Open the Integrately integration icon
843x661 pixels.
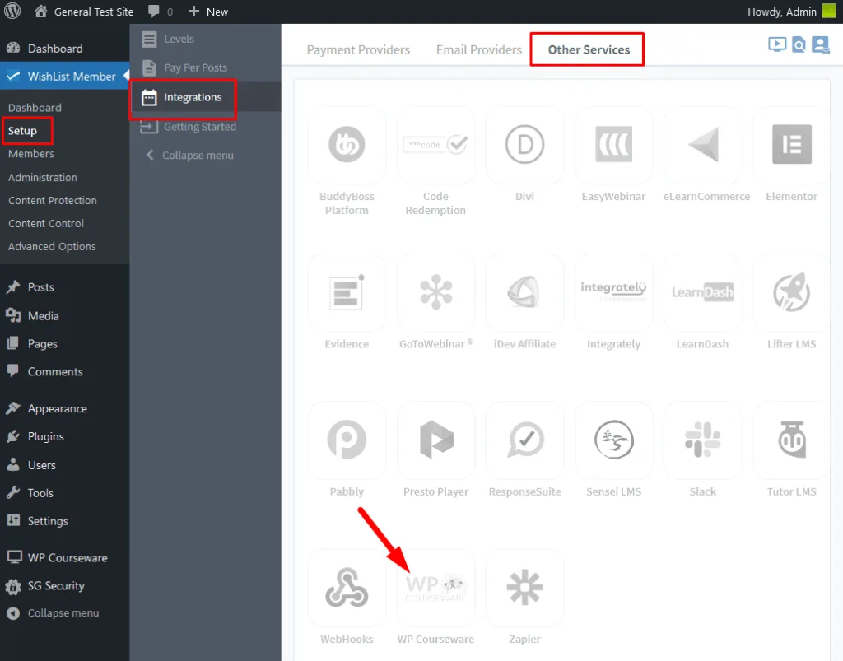click(613, 292)
